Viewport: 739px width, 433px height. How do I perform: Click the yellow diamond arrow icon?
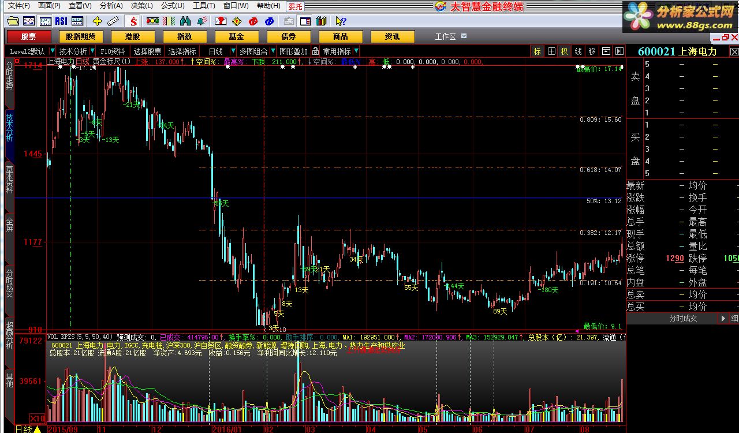point(237,21)
